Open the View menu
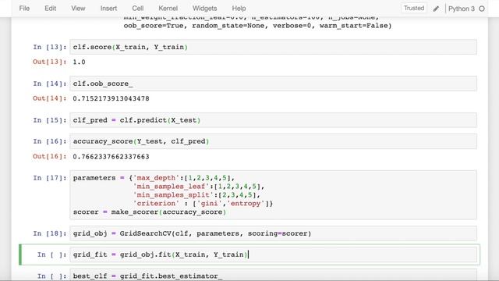This screenshot has width=499, height=281. (78, 9)
